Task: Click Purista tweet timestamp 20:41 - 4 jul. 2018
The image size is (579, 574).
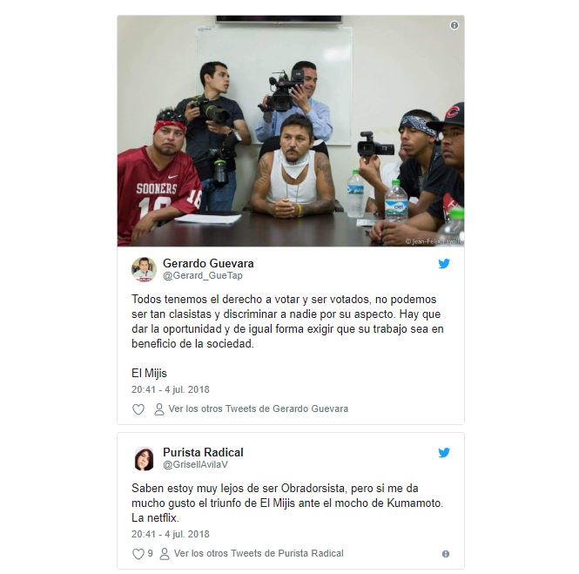Action: (171, 534)
